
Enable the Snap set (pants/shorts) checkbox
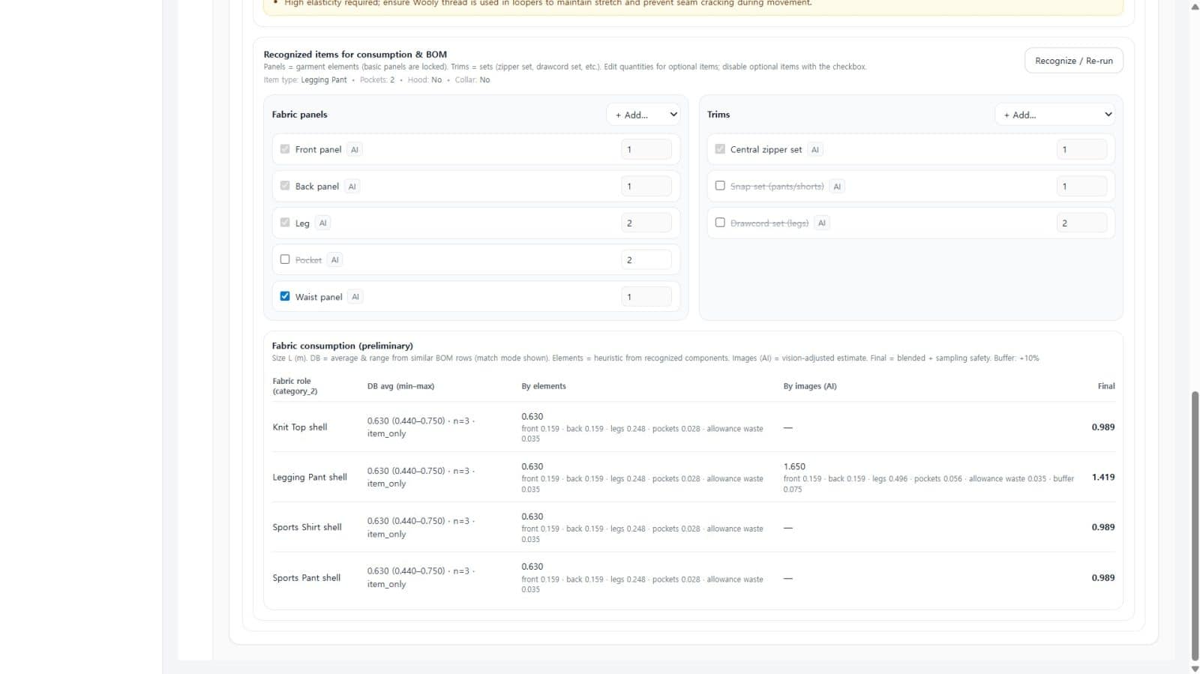click(x=720, y=186)
